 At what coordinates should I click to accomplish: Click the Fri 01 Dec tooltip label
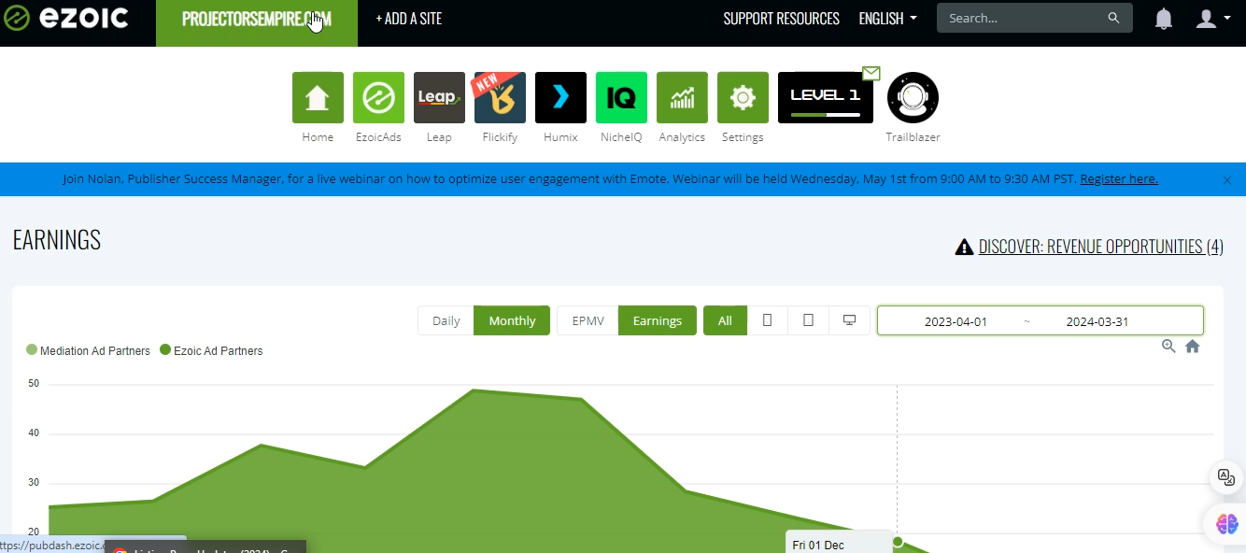(818, 546)
